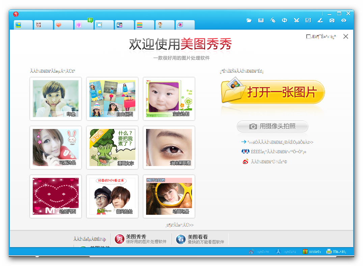Click the camera screenshot toolbar icon

point(332,20)
